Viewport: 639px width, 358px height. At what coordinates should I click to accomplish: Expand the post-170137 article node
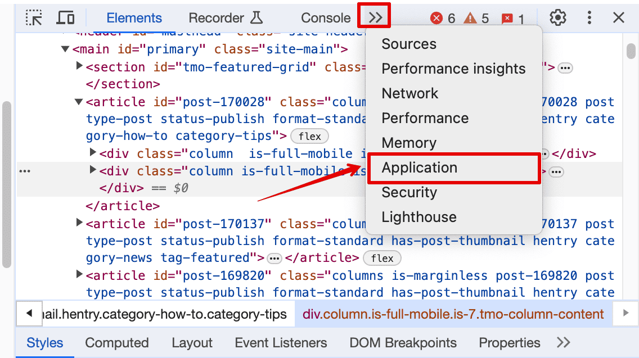click(79, 224)
